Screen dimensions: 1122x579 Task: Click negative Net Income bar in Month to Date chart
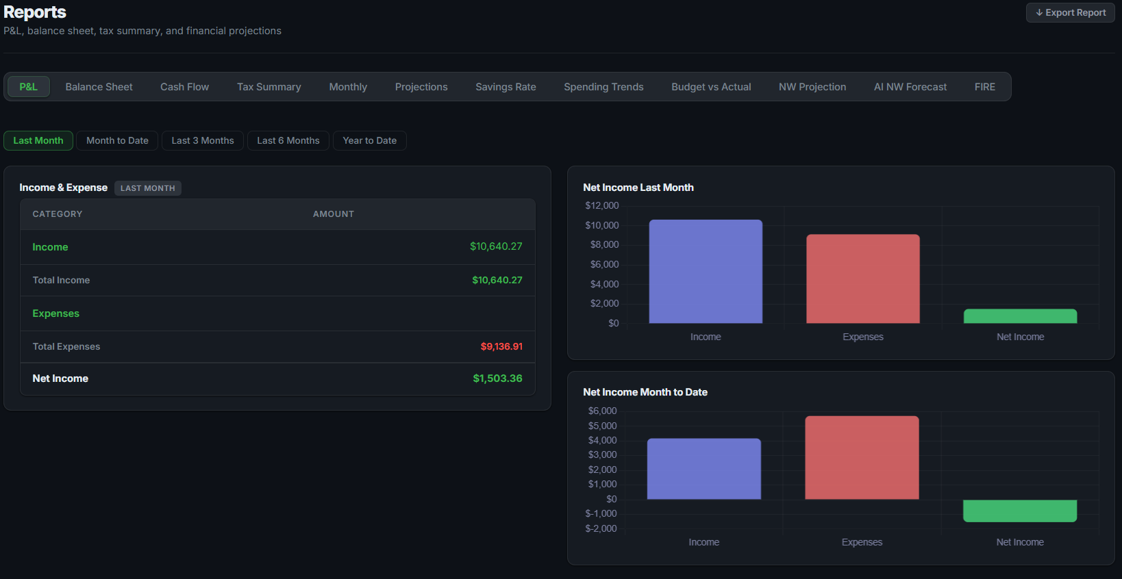(1020, 511)
